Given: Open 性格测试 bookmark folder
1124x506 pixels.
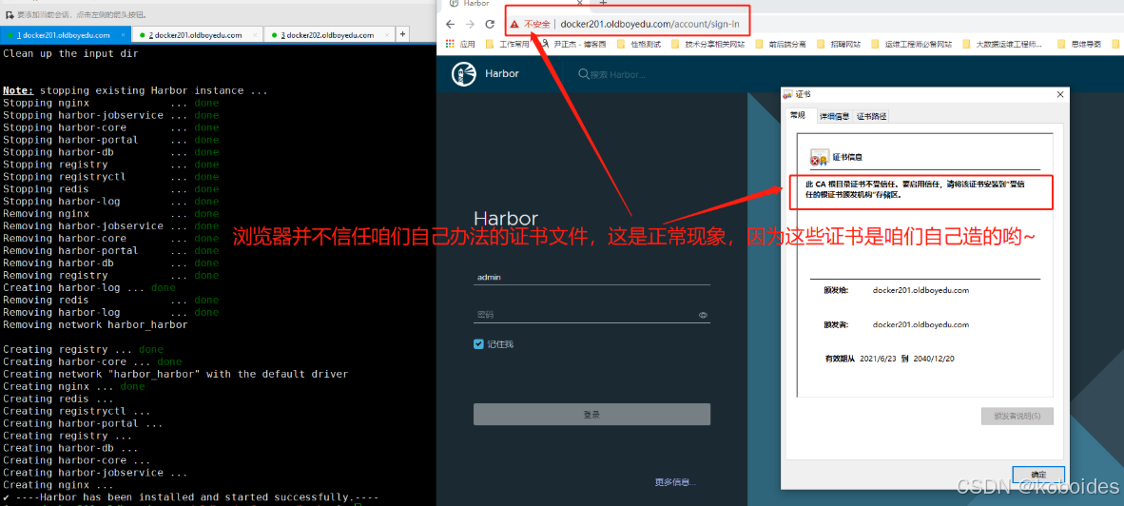Looking at the screenshot, I should tap(640, 44).
